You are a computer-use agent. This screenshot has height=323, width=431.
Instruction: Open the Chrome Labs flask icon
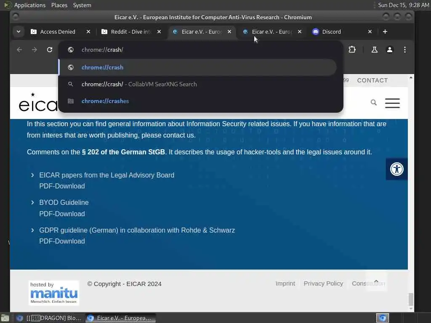pyautogui.click(x=374, y=50)
